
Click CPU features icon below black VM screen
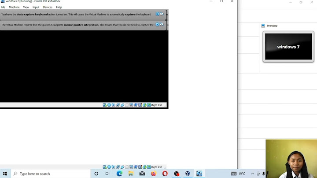coord(140,105)
